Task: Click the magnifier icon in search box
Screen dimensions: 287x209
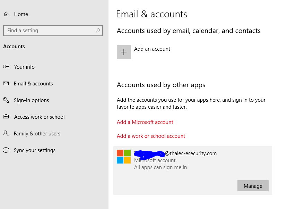Action: point(98,31)
